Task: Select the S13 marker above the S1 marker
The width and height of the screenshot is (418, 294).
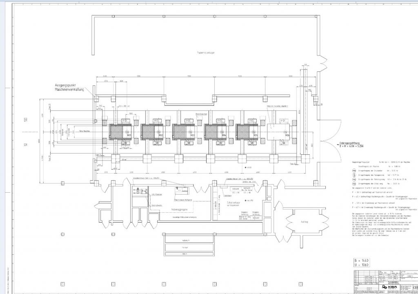Action: [x=25, y=120]
